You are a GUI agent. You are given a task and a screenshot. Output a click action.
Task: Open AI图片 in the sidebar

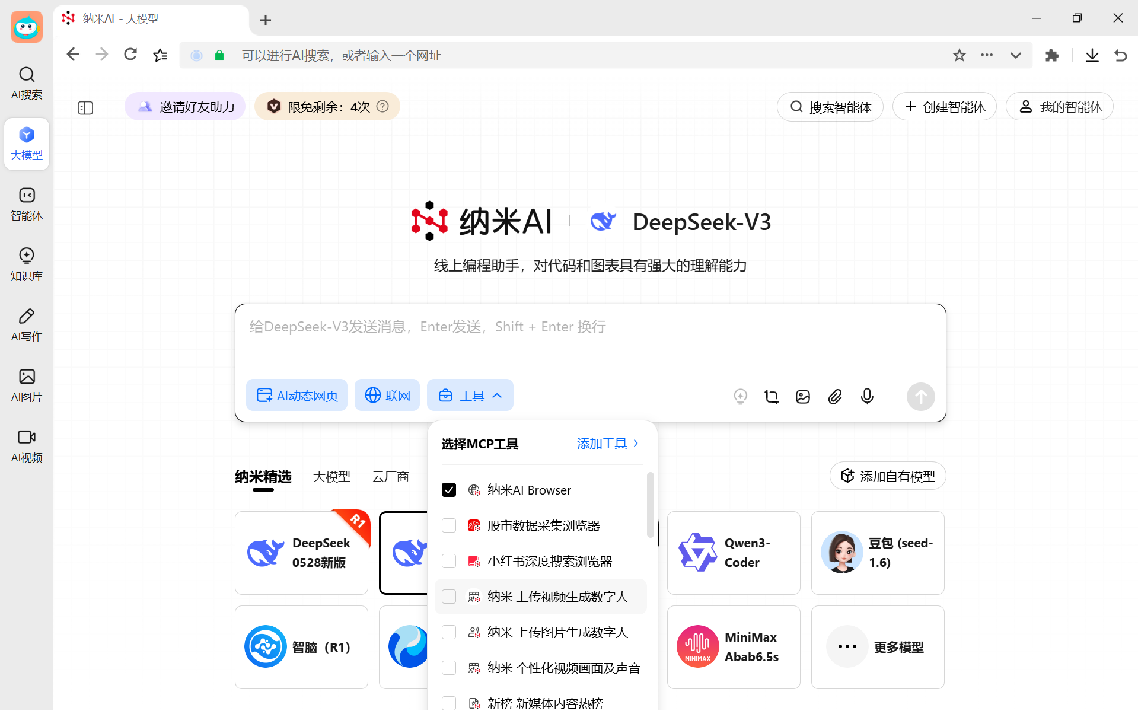(27, 385)
